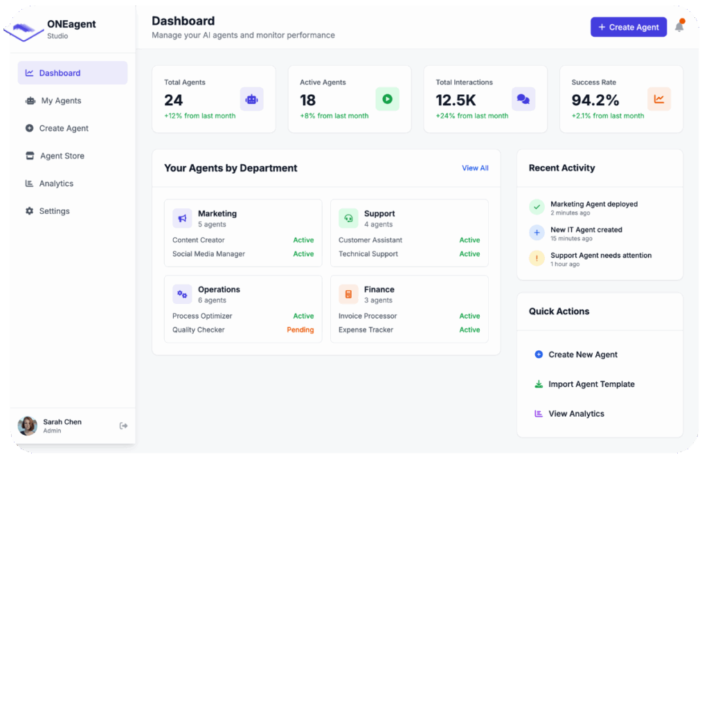This screenshot has height=709, width=709.
Task: Click the logout icon beside Sarah Chen
Action: (x=123, y=426)
